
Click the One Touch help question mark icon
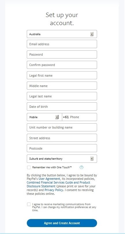[x=82, y=167]
